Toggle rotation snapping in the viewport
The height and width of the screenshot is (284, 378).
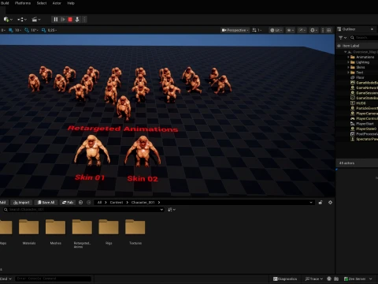tap(27, 30)
